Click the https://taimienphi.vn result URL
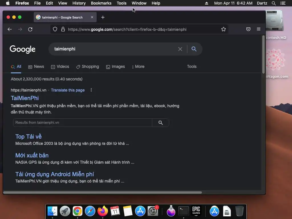Viewport: 292px width, 219px height. point(29,90)
